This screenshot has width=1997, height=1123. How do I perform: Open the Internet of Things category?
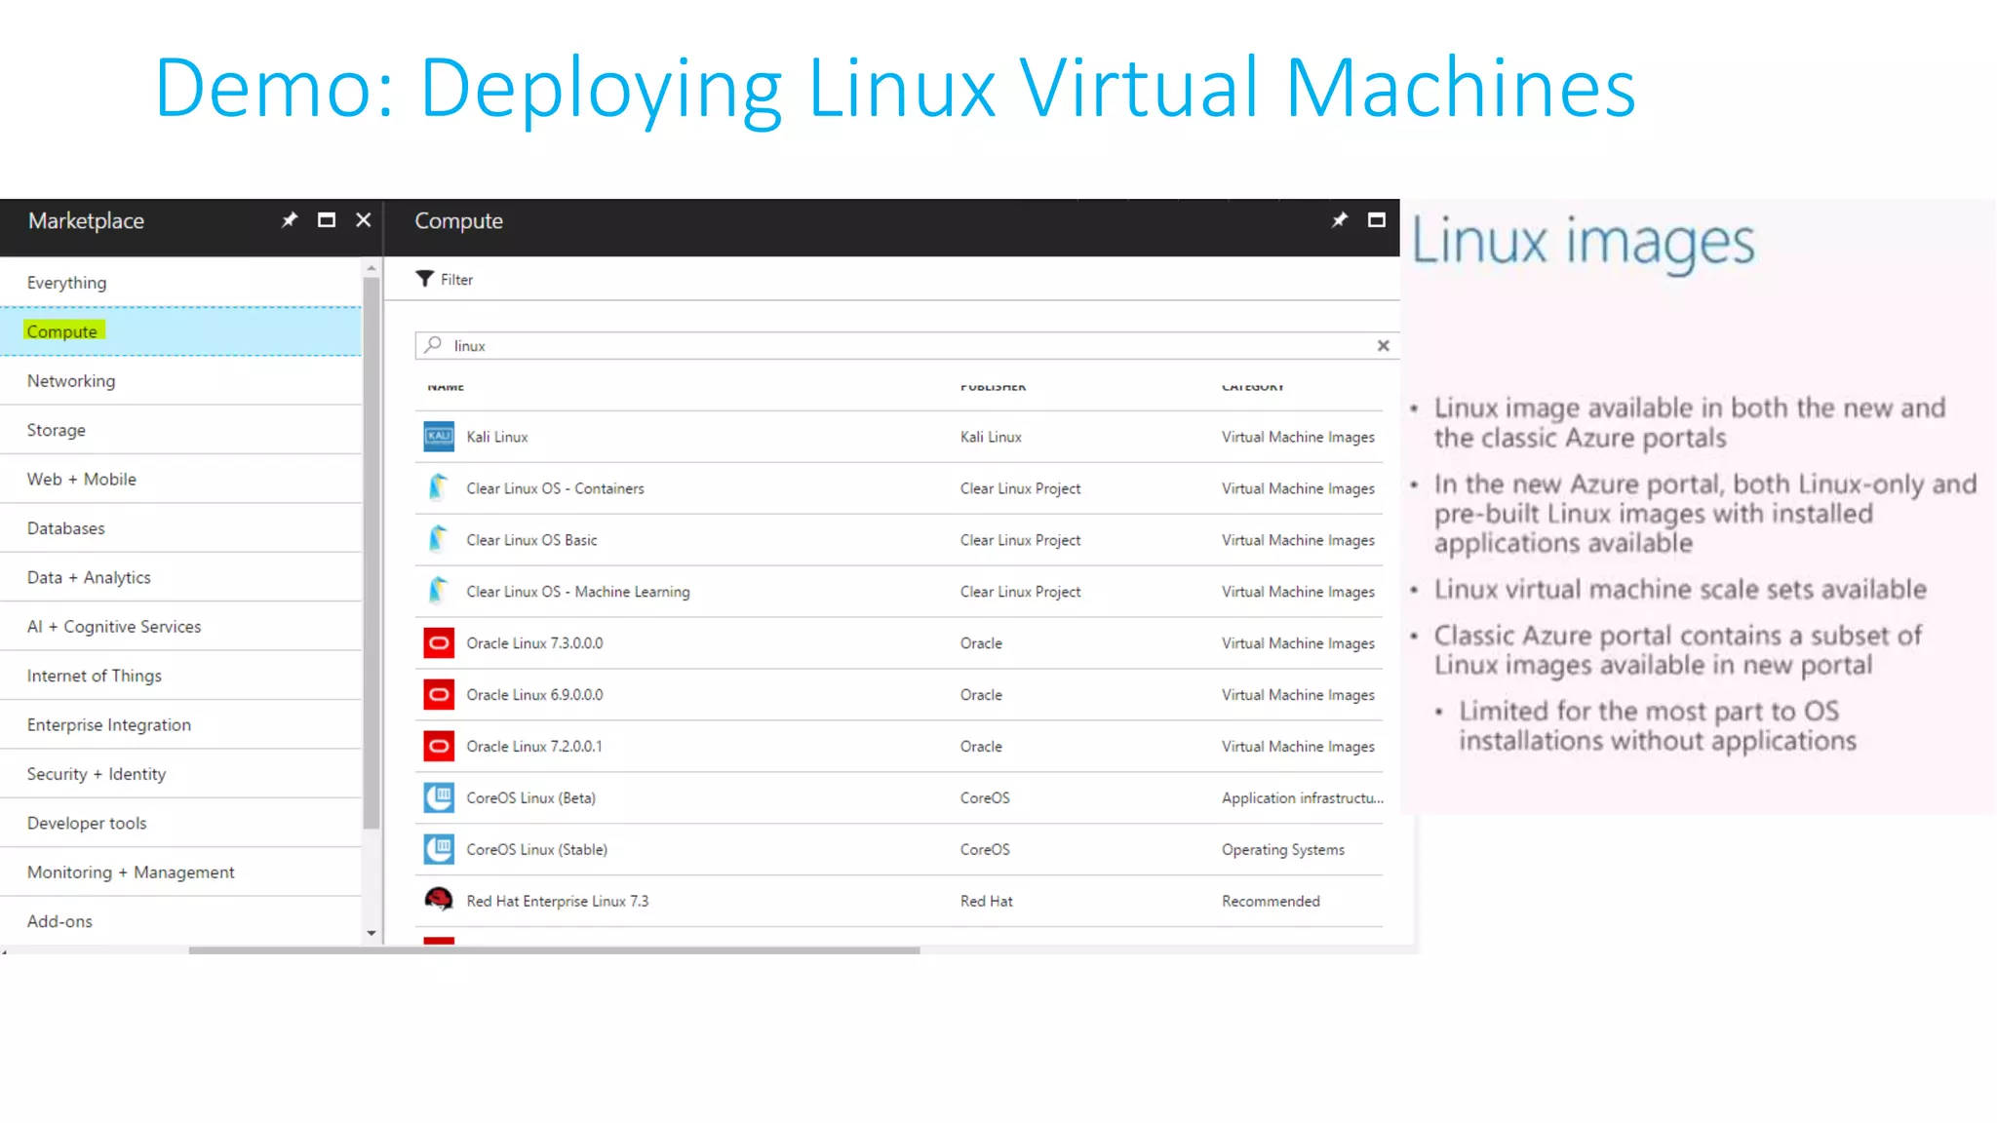180,676
